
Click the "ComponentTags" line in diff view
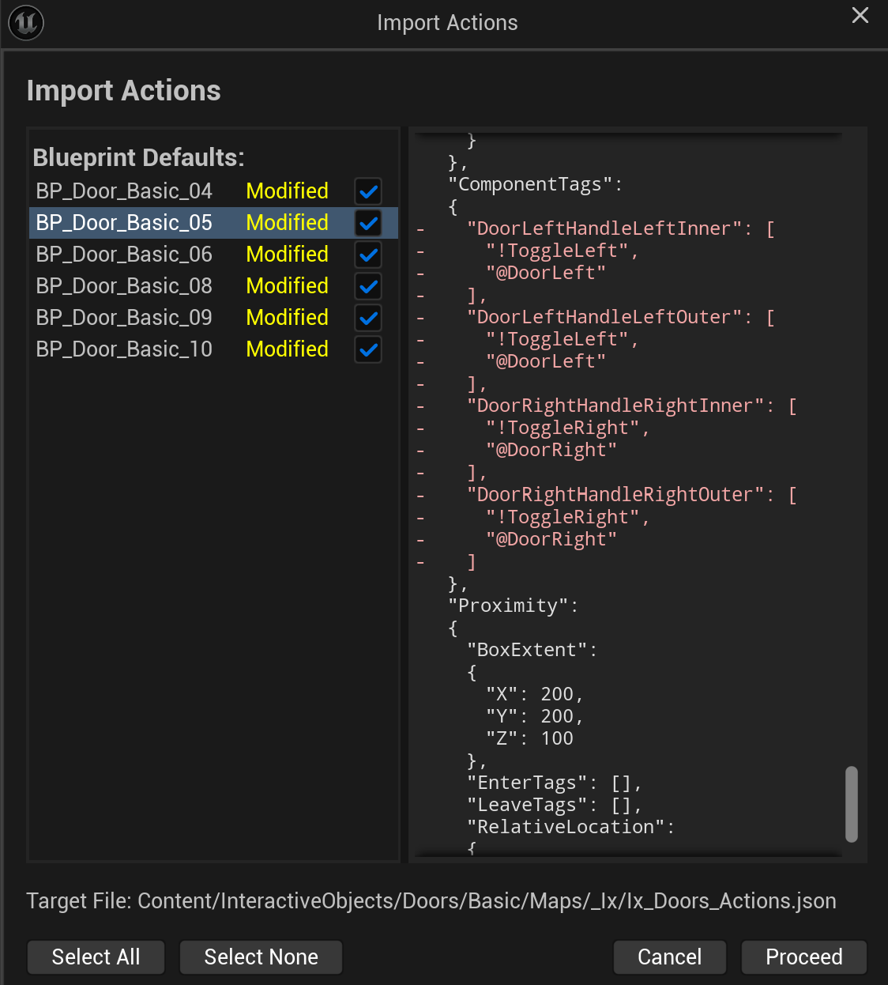535,184
